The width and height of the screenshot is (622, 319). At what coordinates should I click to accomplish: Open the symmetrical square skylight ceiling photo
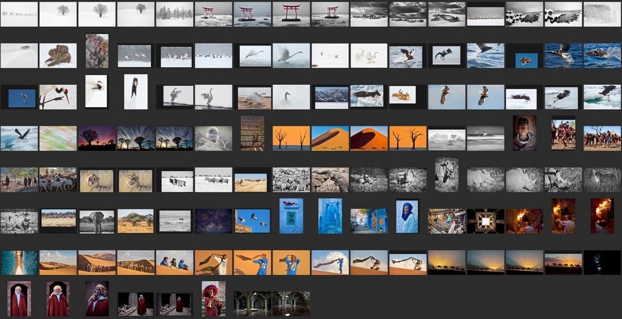[x=486, y=221]
